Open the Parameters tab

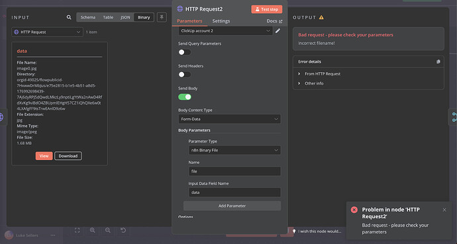(x=189, y=21)
